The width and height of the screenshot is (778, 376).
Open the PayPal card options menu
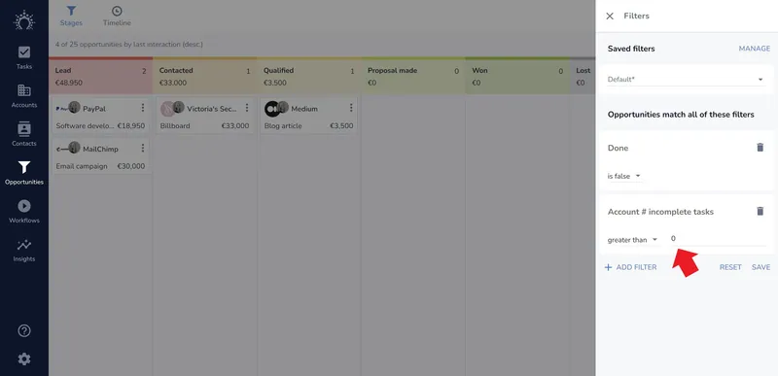point(143,108)
